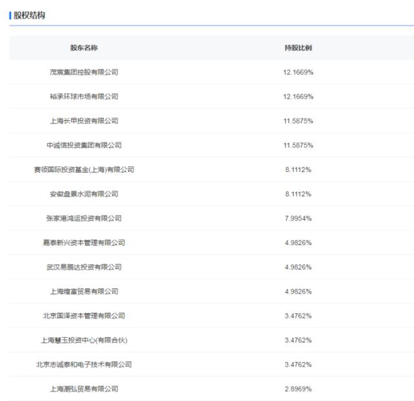414x401 pixels.
Task: Select 北京国泽资本管理有限公司
Action: point(84,316)
